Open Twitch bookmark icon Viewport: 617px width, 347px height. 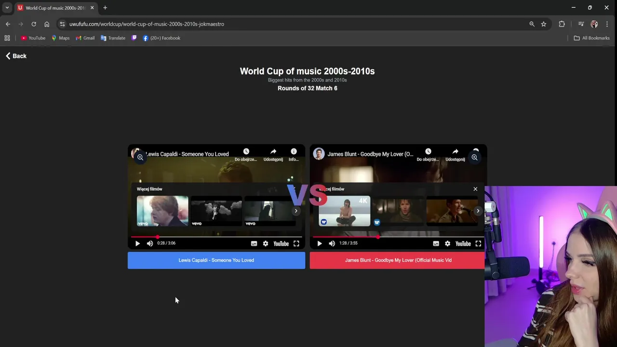[134, 38]
